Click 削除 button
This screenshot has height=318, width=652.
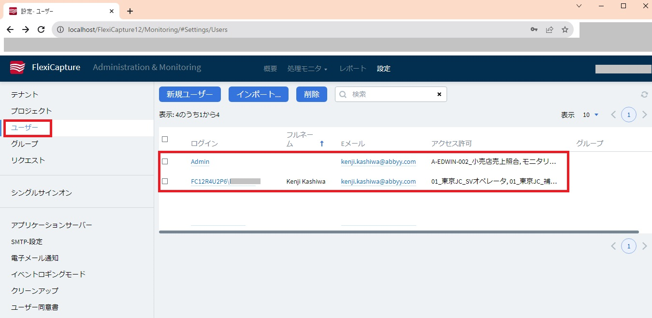[x=312, y=94]
